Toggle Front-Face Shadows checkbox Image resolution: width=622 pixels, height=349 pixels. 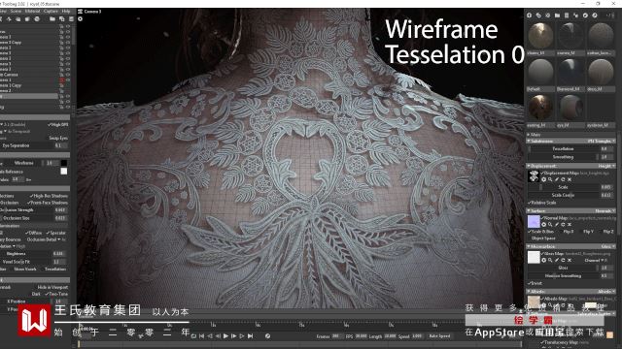48,203
